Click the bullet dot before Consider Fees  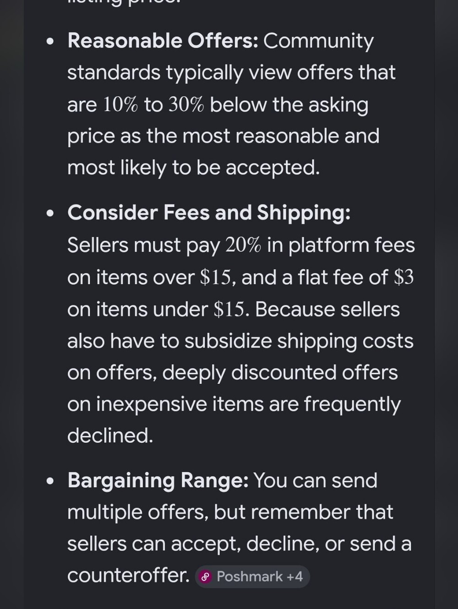50,214
